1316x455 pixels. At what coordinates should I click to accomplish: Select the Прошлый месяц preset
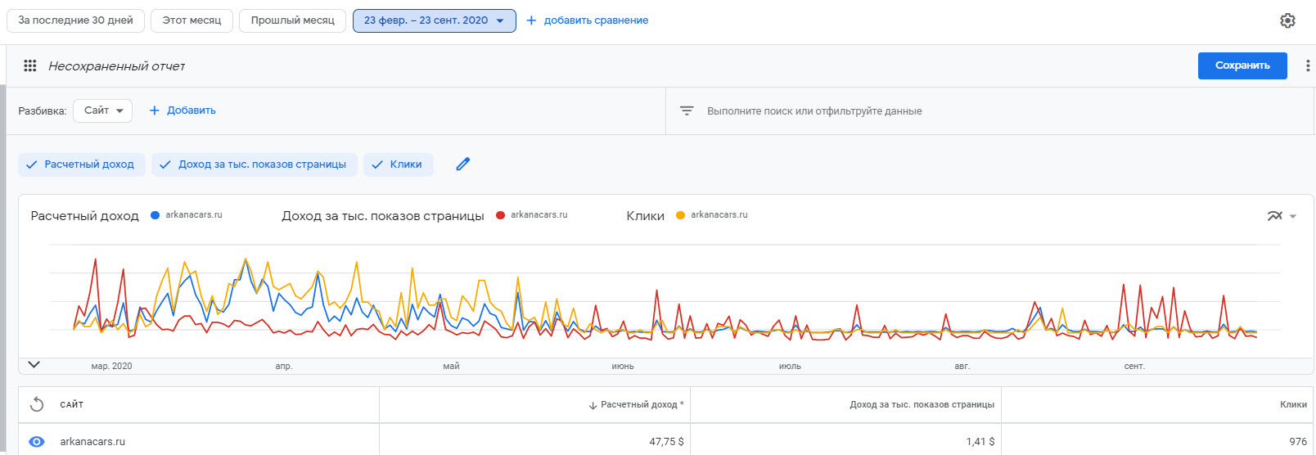click(292, 20)
